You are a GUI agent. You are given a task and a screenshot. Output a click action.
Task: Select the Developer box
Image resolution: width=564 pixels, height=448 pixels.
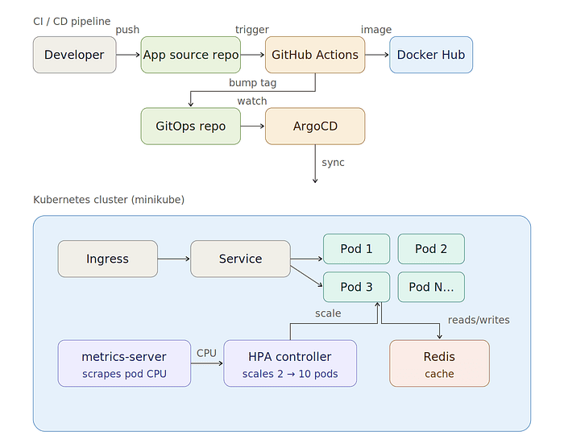tap(74, 55)
